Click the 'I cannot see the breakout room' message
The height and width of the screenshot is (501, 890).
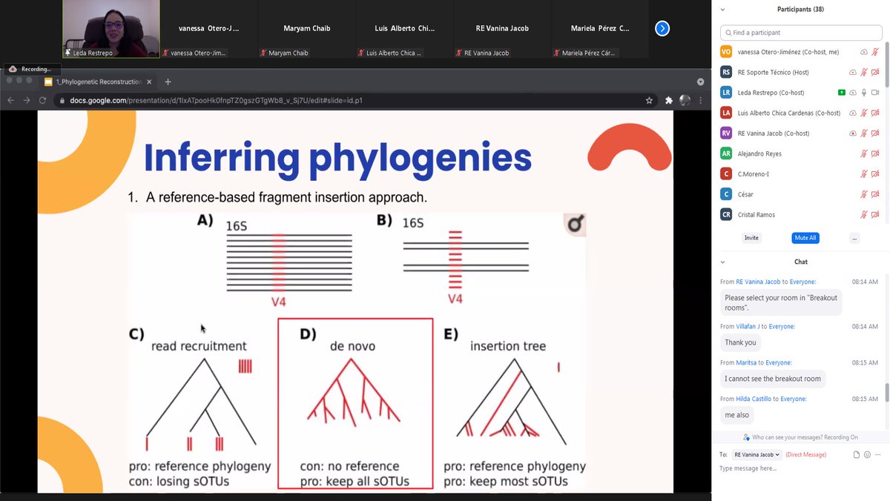click(x=773, y=379)
